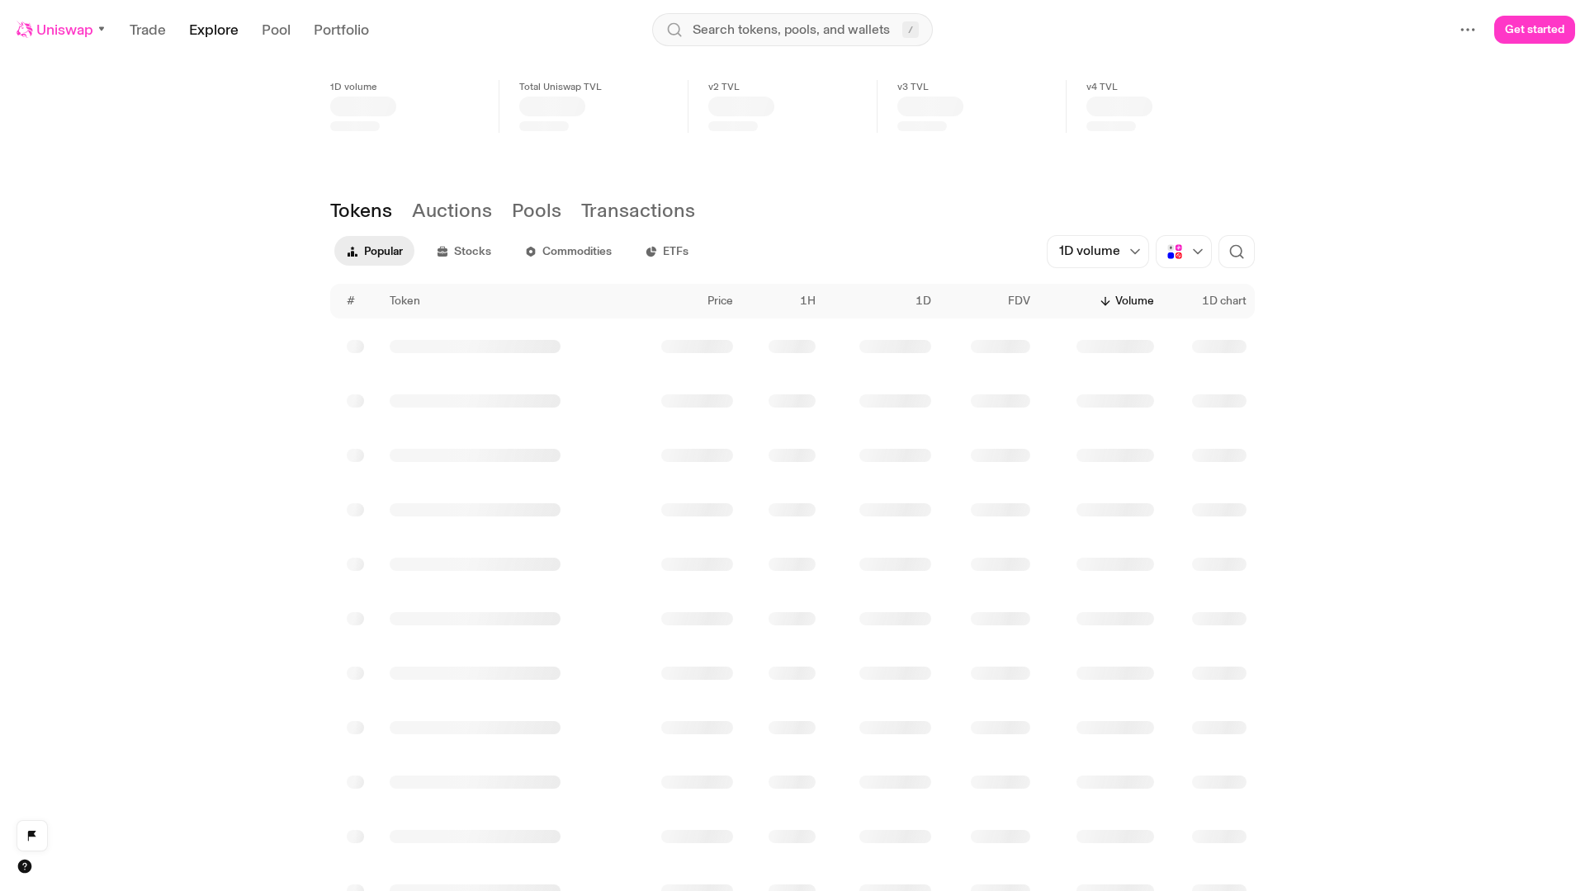Open the Trade menu
Viewport: 1585px width, 891px height.
point(148,30)
